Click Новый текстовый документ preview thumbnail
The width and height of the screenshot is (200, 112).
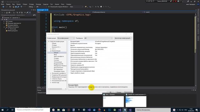[x=136, y=100]
